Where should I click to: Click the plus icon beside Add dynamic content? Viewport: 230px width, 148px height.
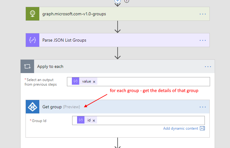pos(202,128)
